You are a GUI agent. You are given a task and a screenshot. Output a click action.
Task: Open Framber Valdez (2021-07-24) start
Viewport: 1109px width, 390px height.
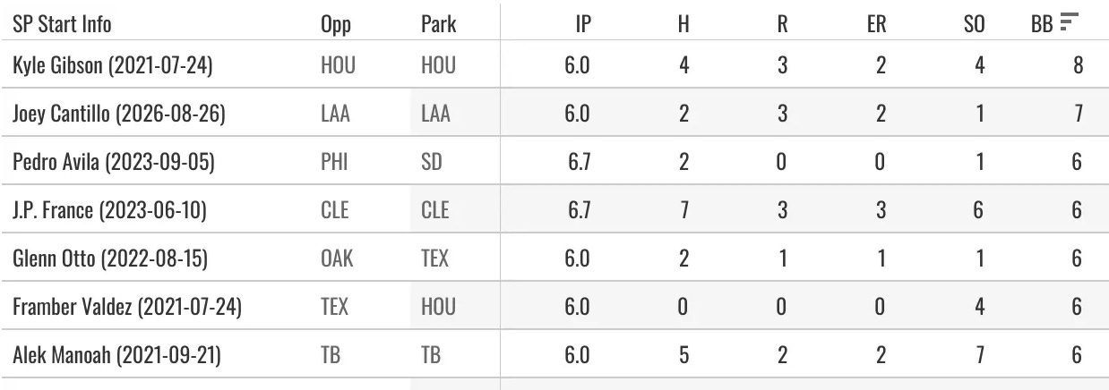[126, 306]
